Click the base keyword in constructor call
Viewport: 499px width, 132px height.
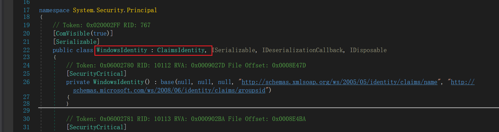pyautogui.click(x=167, y=82)
